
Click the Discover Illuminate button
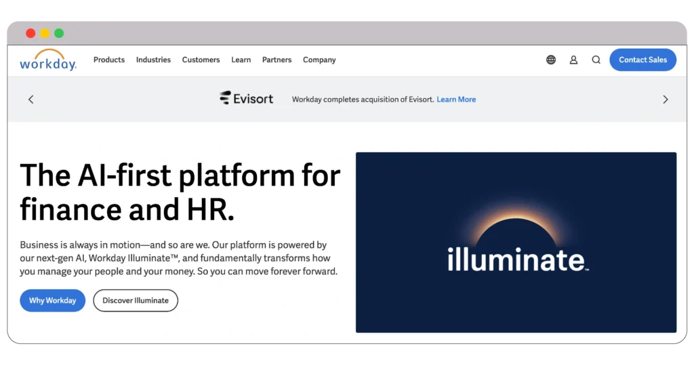pos(136,301)
